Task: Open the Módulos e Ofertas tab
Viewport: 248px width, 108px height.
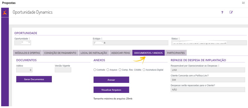Action: click(27, 53)
